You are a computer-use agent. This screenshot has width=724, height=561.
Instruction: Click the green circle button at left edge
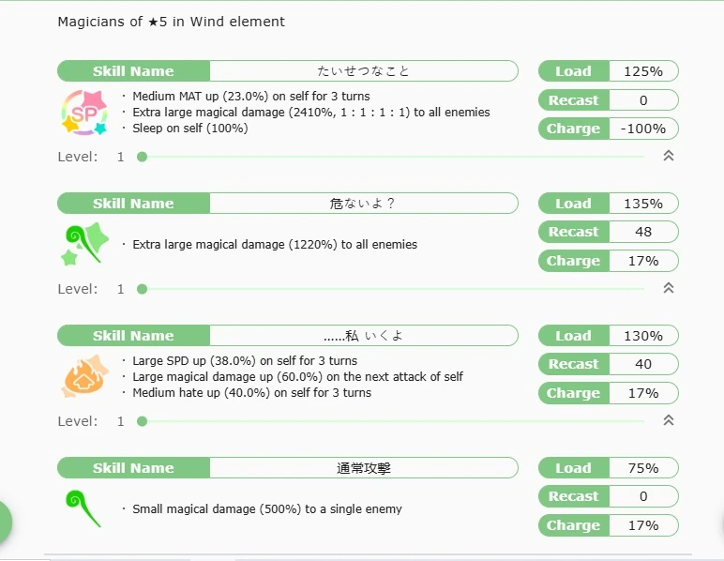(x=4, y=522)
